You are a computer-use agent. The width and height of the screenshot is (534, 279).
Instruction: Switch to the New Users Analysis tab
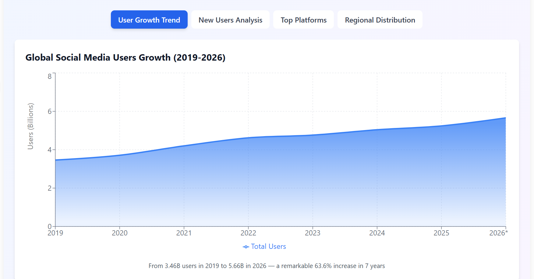[x=230, y=20]
